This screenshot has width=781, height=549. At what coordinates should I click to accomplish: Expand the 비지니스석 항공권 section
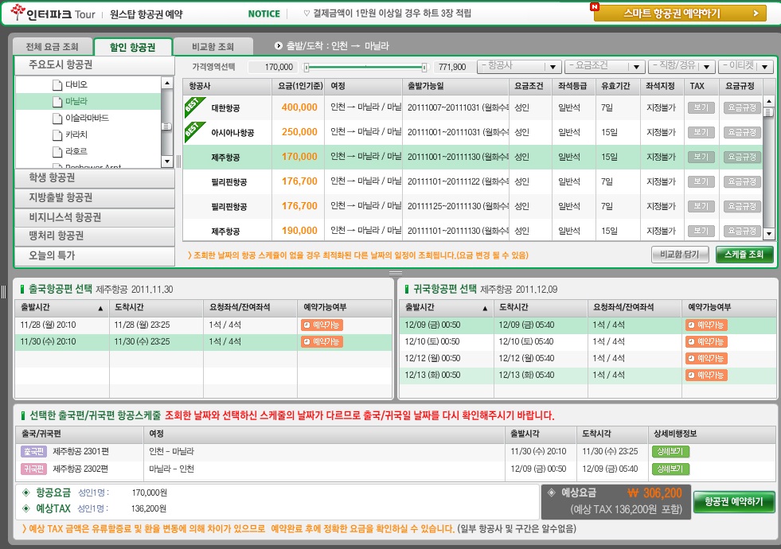tap(95, 217)
